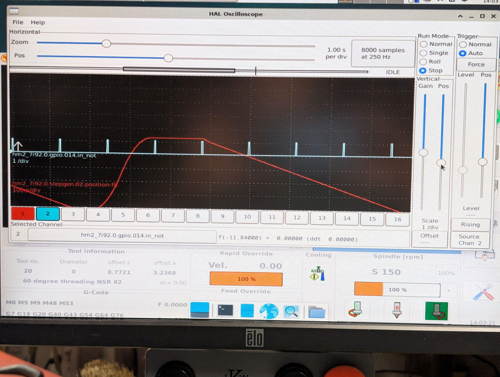
Task: Select Single run mode
Action: (x=434, y=53)
